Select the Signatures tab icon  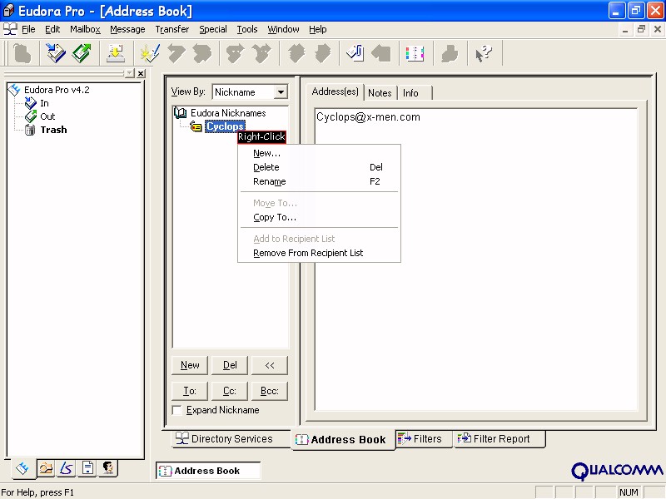click(67, 468)
